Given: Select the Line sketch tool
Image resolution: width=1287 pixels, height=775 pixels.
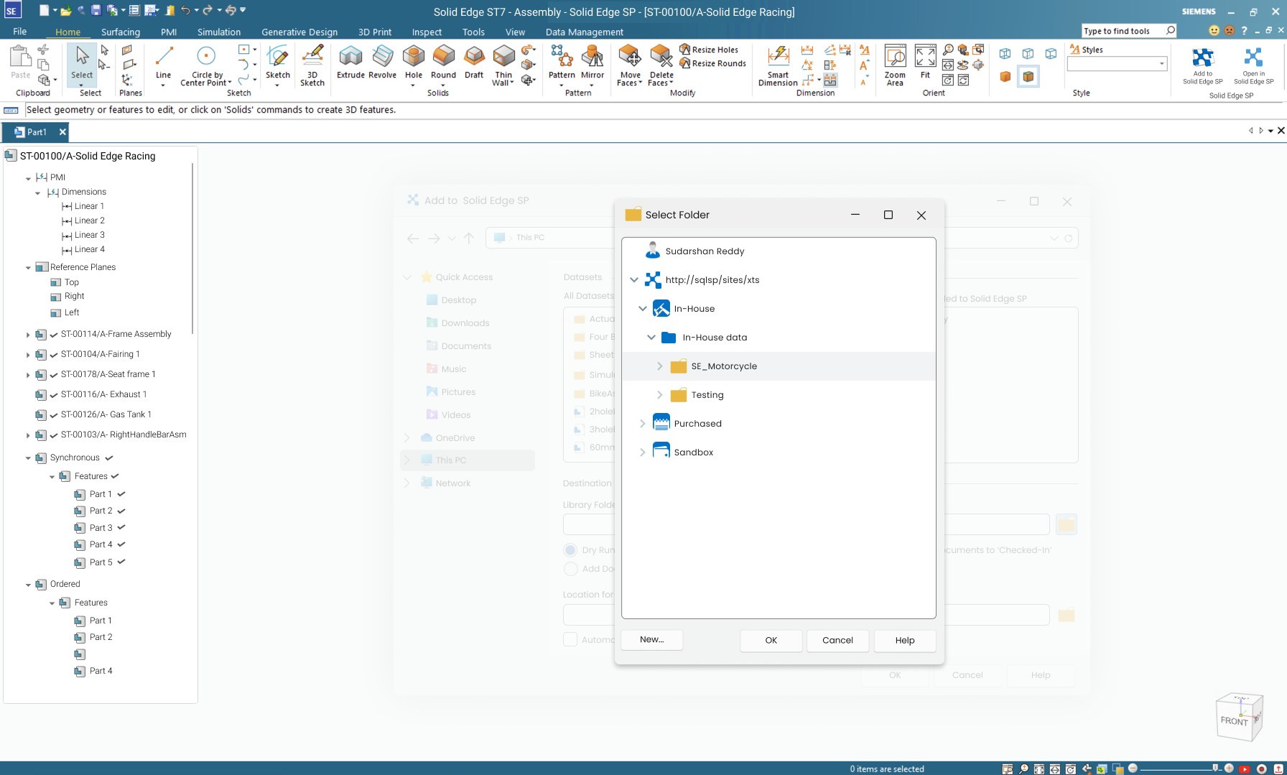Looking at the screenshot, I should pyautogui.click(x=164, y=62).
